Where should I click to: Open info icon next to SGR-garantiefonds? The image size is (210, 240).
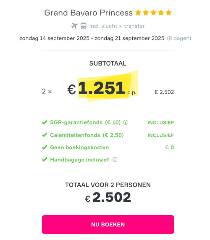(126, 122)
